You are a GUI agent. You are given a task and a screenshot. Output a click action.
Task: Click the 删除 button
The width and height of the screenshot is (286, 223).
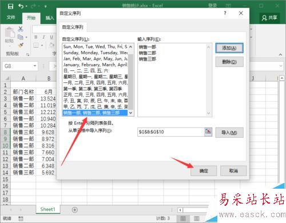229,62
